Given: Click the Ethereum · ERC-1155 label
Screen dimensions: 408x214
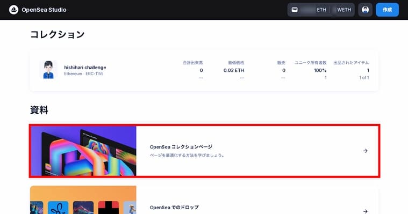Looking at the screenshot, I should 84,74.
